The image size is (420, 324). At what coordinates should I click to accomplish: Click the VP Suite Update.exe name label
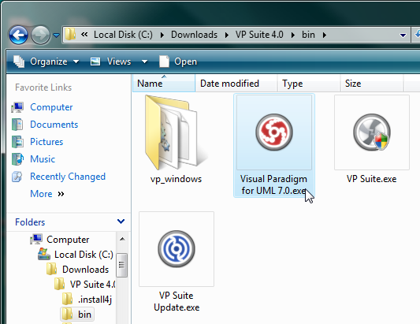(177, 301)
